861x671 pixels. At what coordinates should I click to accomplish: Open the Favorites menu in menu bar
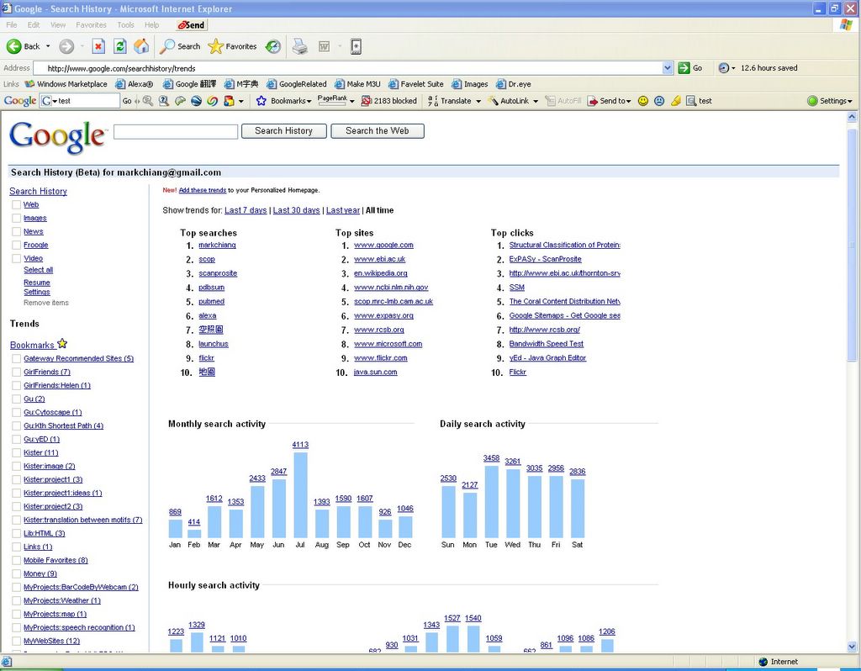(91, 25)
